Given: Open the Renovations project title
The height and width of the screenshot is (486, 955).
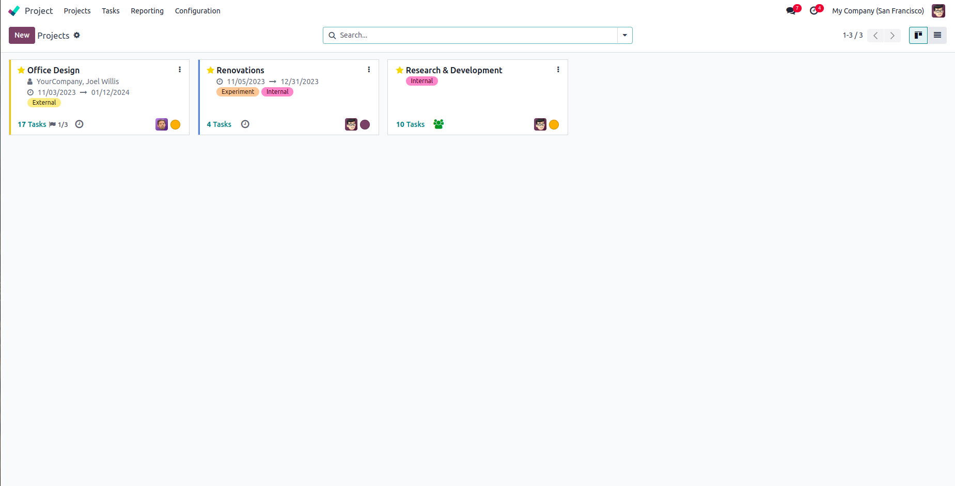Looking at the screenshot, I should coord(240,70).
